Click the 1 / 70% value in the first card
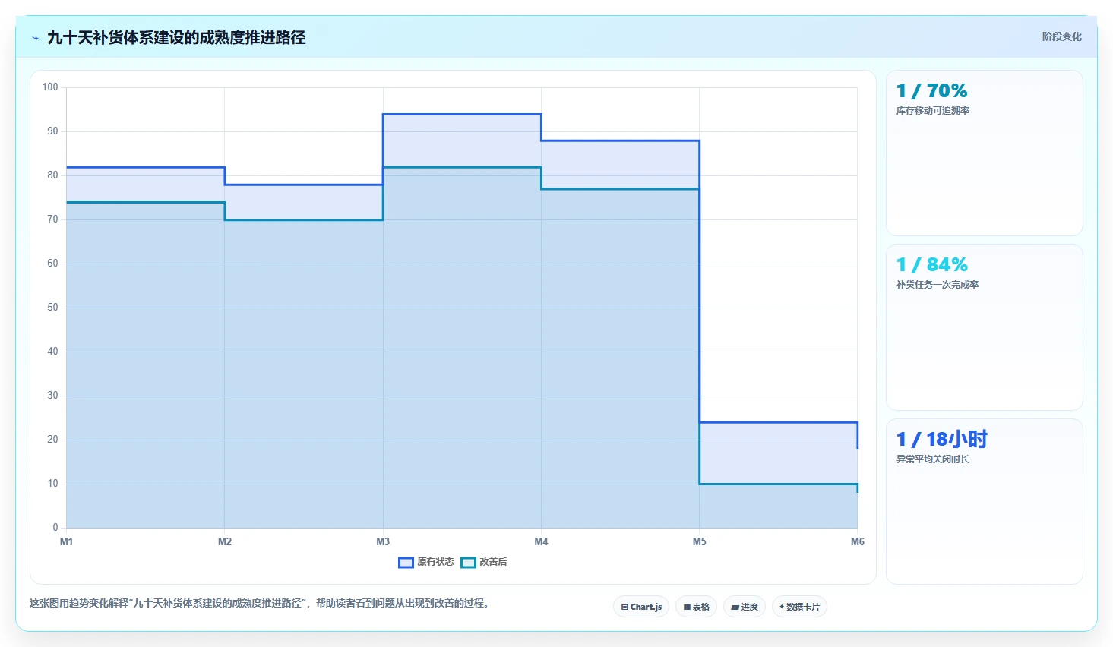The image size is (1113, 647). tap(931, 91)
